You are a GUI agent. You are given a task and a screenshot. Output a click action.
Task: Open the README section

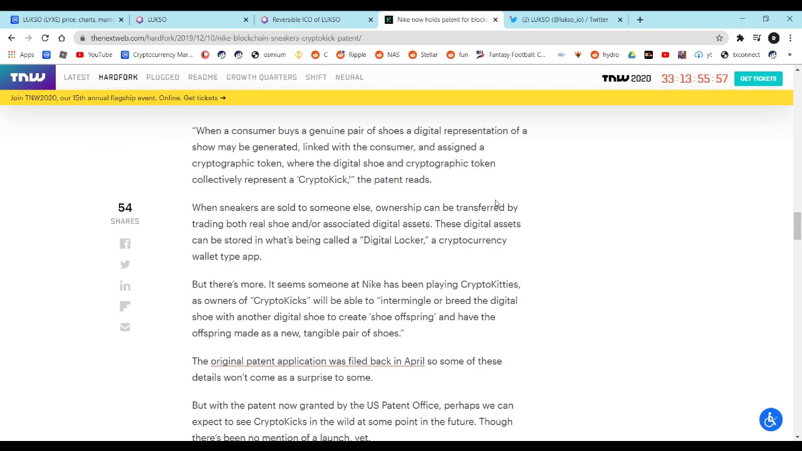[203, 77]
